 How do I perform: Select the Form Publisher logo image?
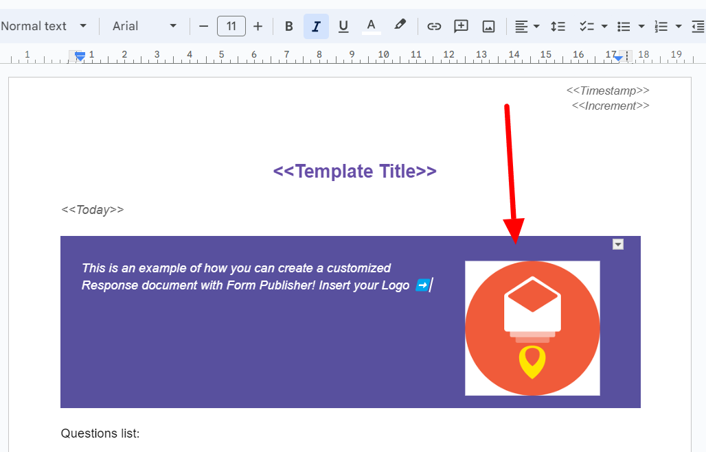(x=532, y=329)
